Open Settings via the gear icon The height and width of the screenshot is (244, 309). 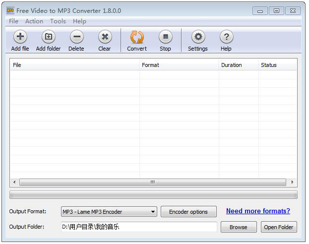(x=198, y=37)
